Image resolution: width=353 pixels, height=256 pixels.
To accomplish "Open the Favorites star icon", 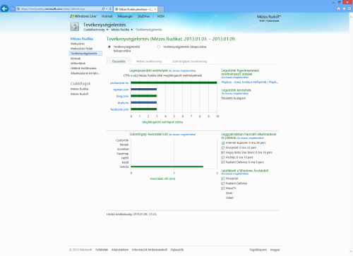I will click(344, 8).
